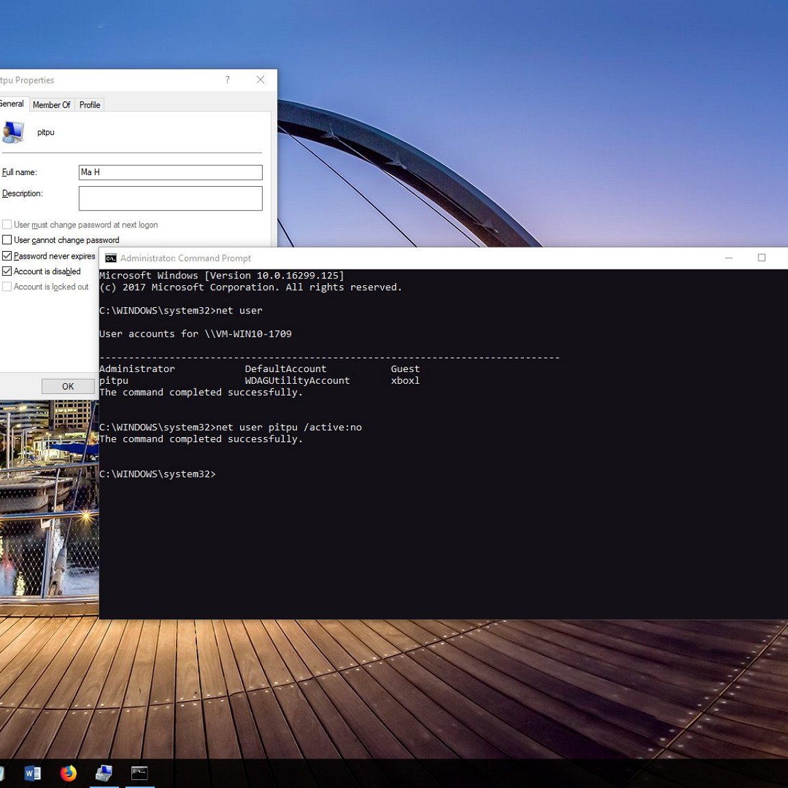Click into the Full name field
Screen dimensions: 788x788
[170, 172]
